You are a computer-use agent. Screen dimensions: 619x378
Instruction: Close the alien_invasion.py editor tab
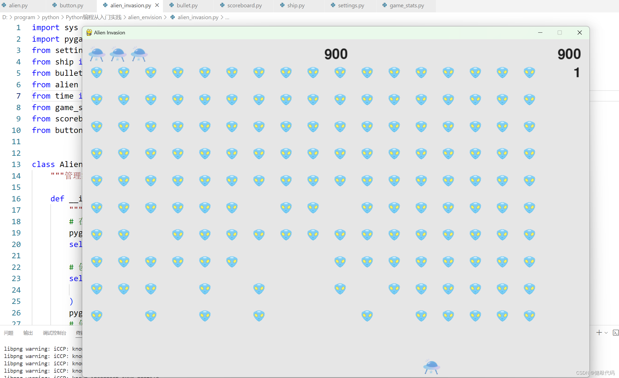[157, 5]
